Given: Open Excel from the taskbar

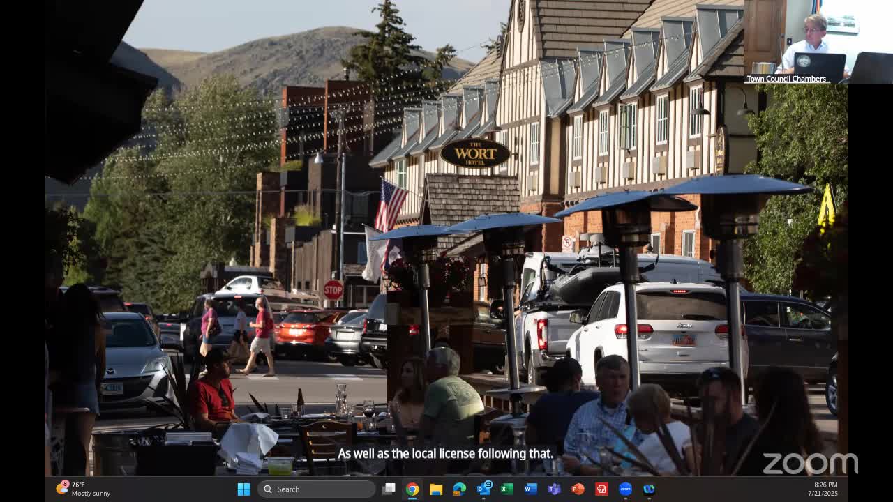Looking at the screenshot, I should (x=507, y=489).
